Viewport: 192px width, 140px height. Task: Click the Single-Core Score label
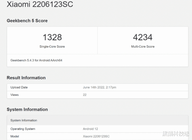coord(52,47)
